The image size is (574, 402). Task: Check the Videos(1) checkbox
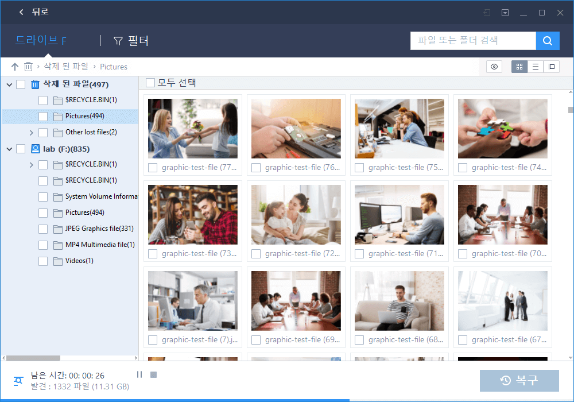coord(43,261)
